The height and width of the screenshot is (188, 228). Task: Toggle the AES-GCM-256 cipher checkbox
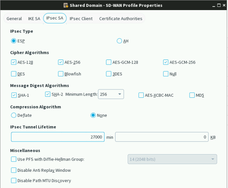pyautogui.click(x=166, y=62)
